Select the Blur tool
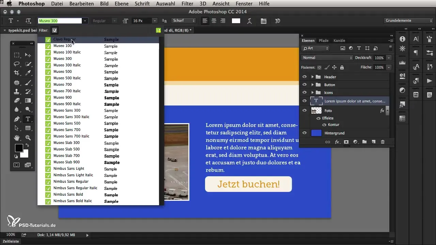436x245 pixels. 16,109
